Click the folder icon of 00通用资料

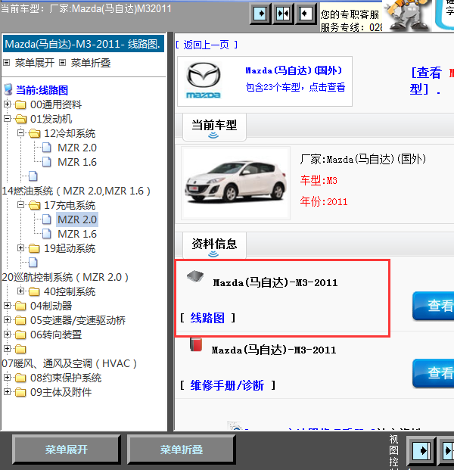(20, 104)
